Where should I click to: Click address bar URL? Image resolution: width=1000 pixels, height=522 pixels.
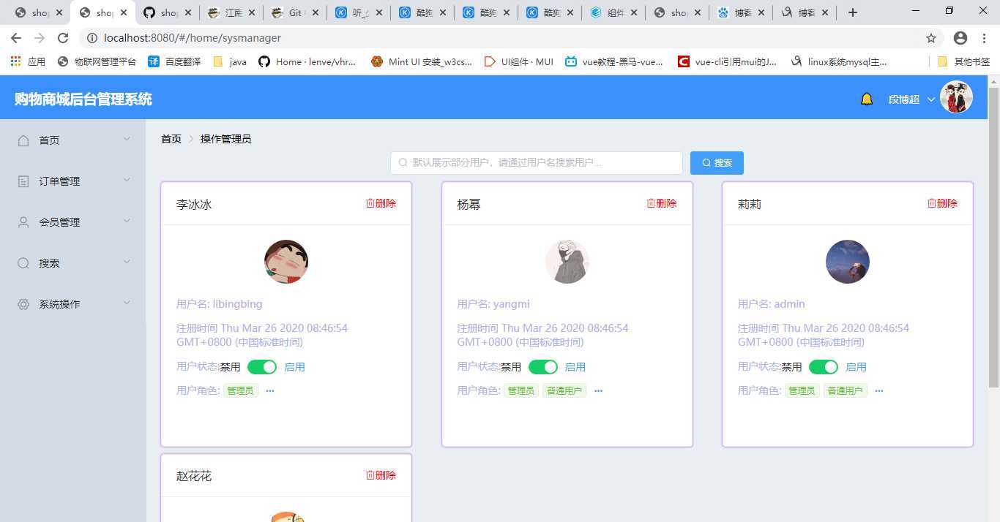pos(193,38)
